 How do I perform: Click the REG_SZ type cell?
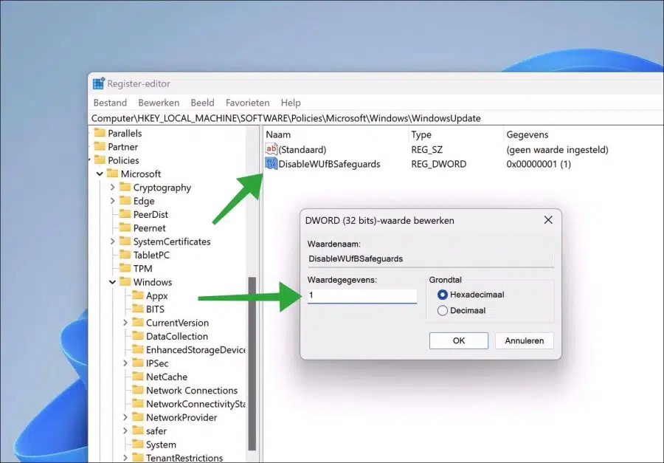(x=427, y=150)
